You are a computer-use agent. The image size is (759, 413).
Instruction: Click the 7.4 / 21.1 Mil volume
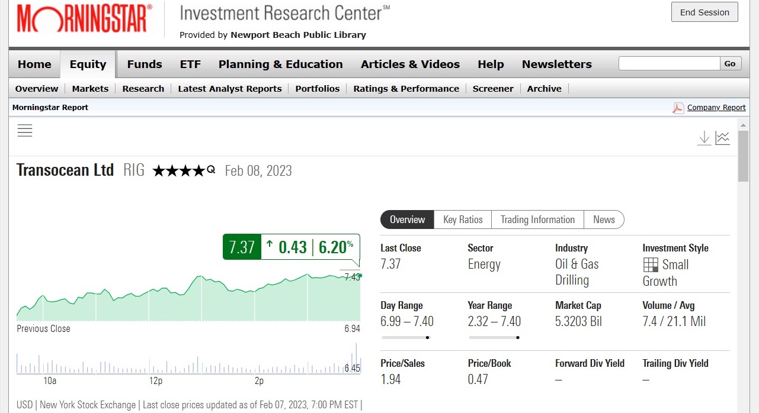(x=674, y=322)
